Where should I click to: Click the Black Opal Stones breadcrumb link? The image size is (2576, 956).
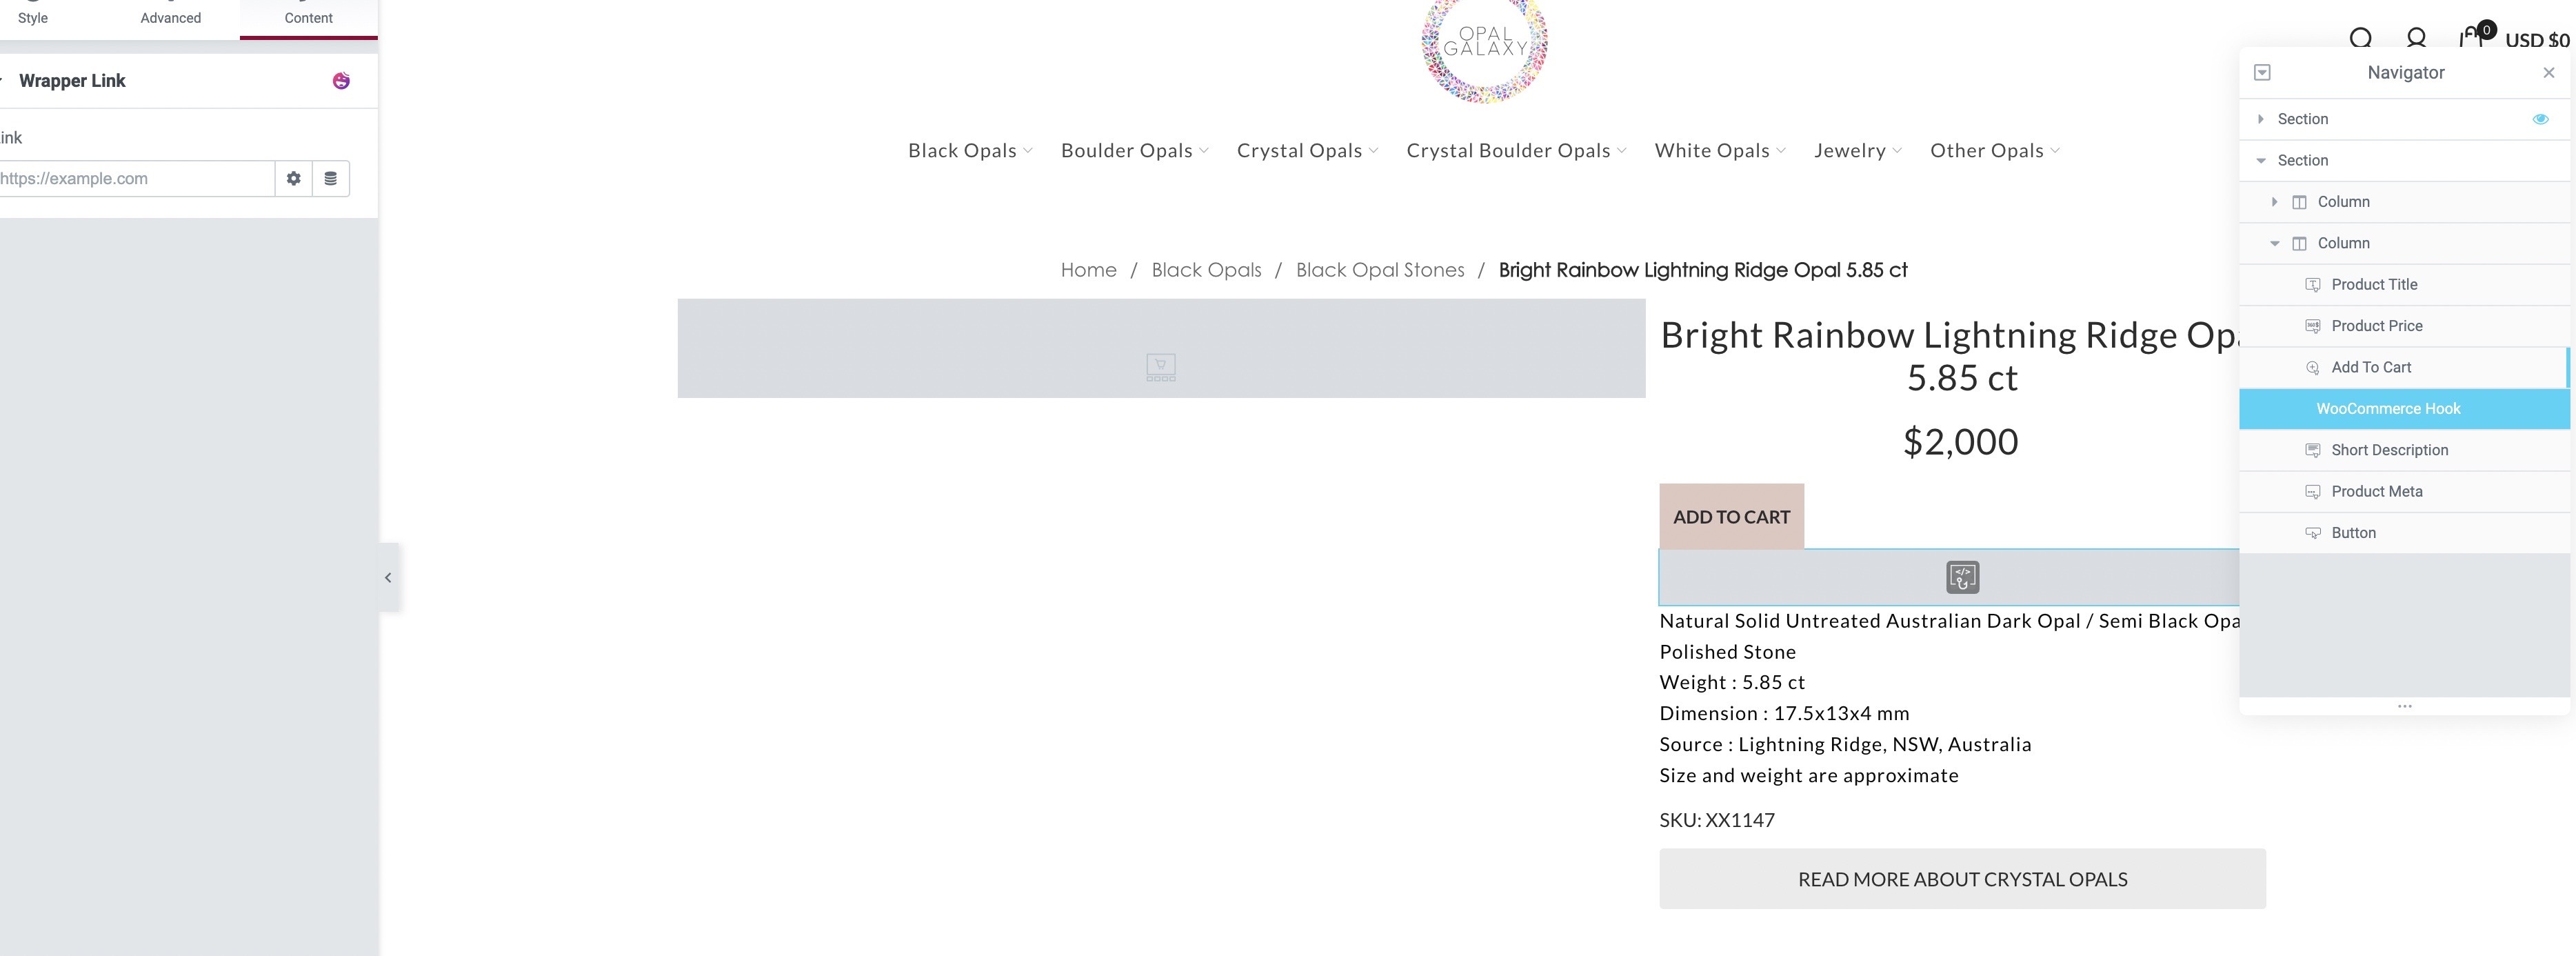1379,270
